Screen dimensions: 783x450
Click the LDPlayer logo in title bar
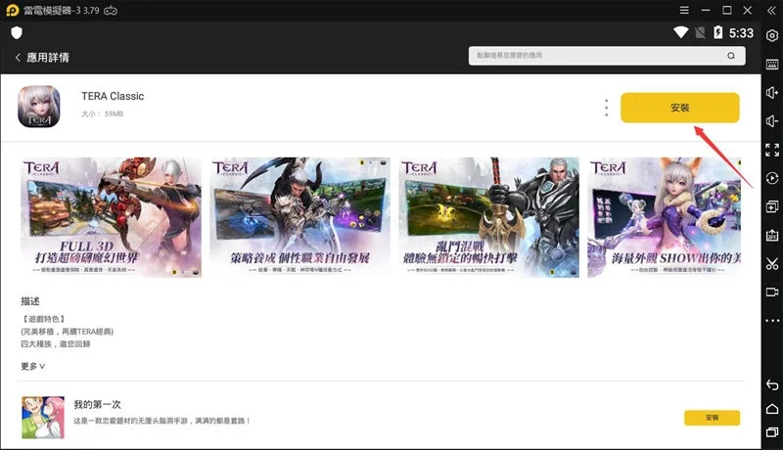point(13,11)
